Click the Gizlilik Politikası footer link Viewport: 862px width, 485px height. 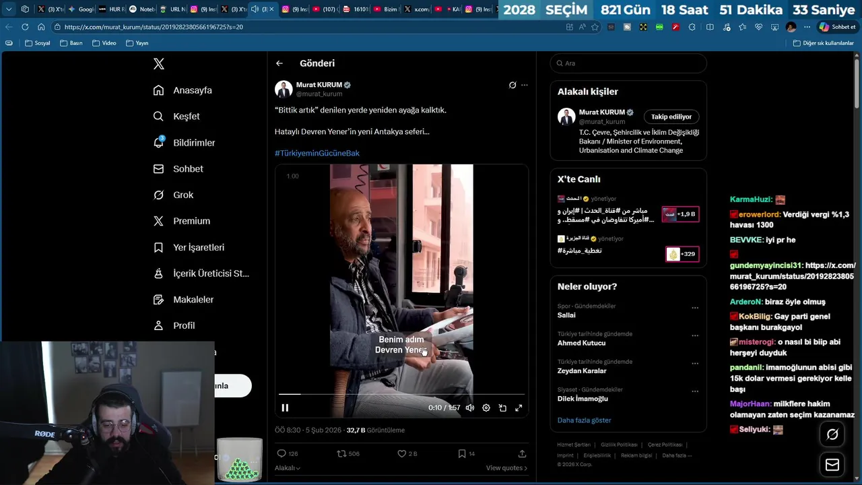(619, 445)
